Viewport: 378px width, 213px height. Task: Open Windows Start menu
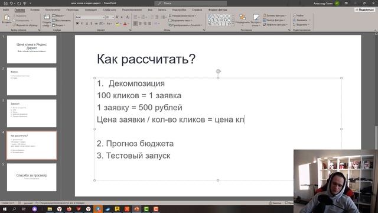tap(4, 209)
